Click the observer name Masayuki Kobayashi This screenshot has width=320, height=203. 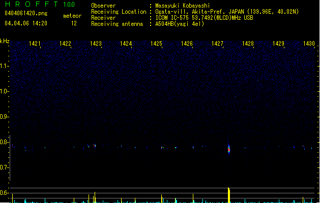183,6
